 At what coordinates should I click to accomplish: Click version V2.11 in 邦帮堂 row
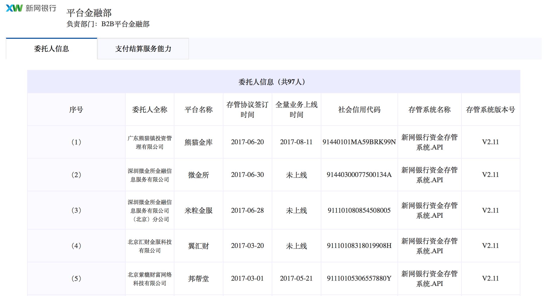[x=490, y=278]
